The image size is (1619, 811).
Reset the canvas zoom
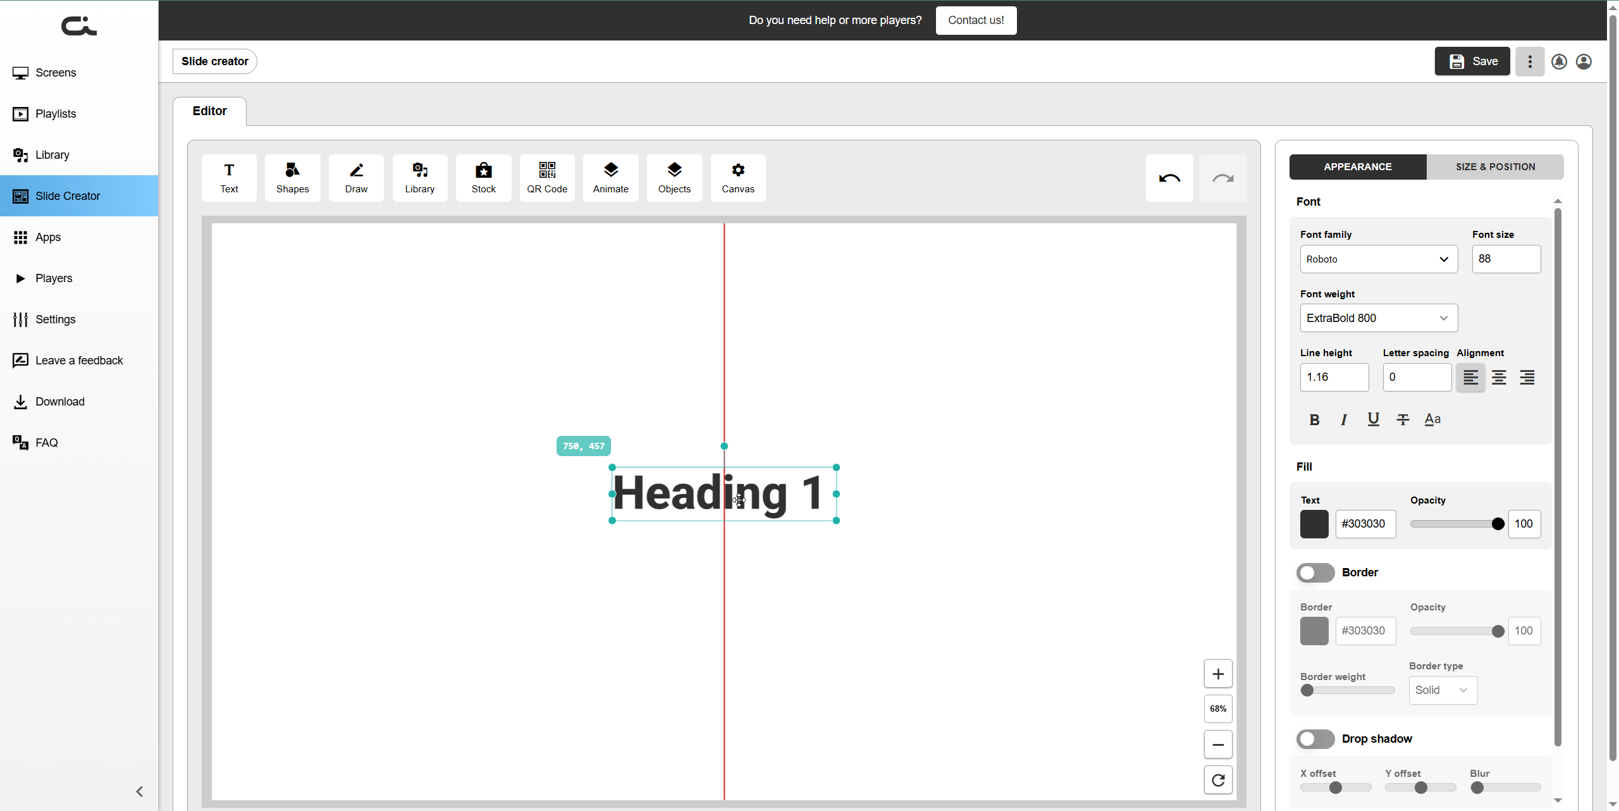pyautogui.click(x=1217, y=780)
